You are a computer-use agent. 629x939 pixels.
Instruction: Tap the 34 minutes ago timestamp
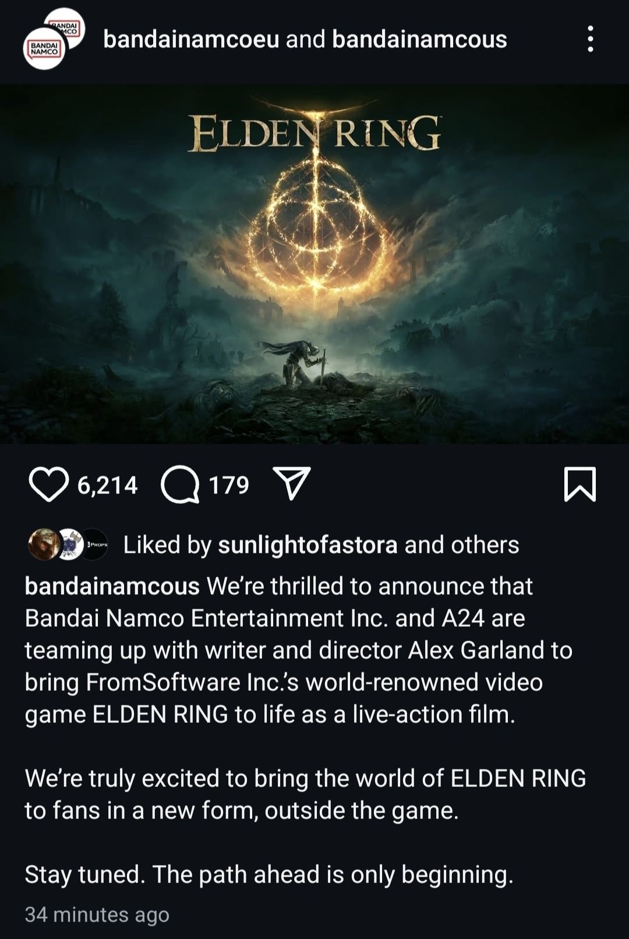(97, 915)
